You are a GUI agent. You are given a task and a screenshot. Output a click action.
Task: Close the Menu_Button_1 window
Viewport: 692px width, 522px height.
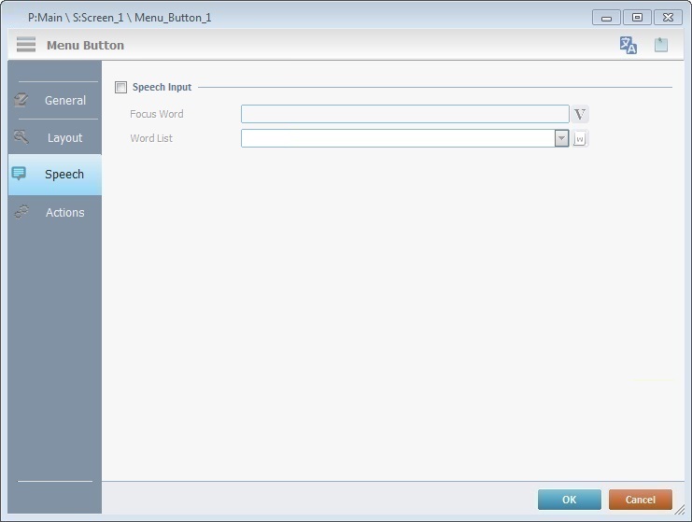pos(667,18)
